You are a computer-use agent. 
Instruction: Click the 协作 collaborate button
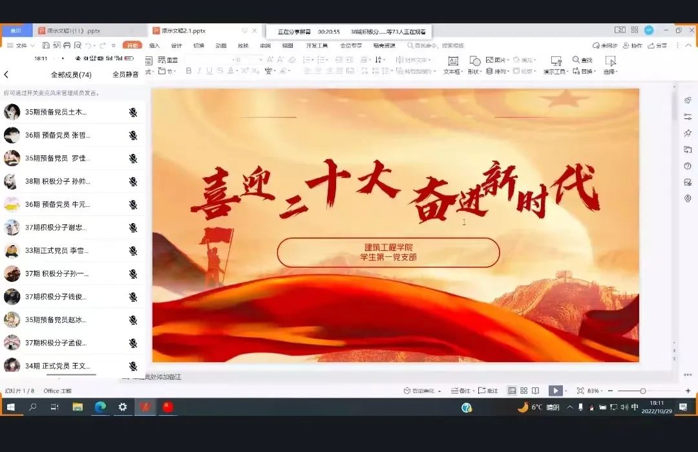pos(633,45)
